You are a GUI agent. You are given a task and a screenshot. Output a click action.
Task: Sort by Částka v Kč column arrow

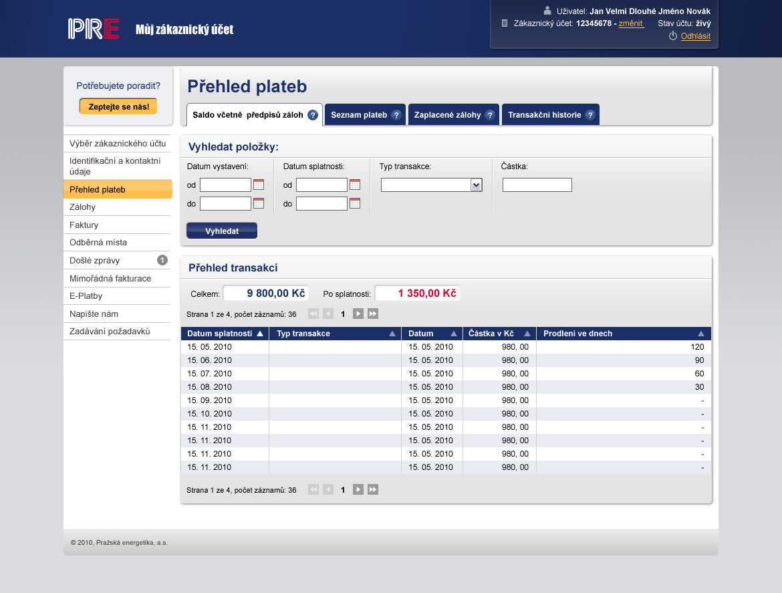[527, 334]
